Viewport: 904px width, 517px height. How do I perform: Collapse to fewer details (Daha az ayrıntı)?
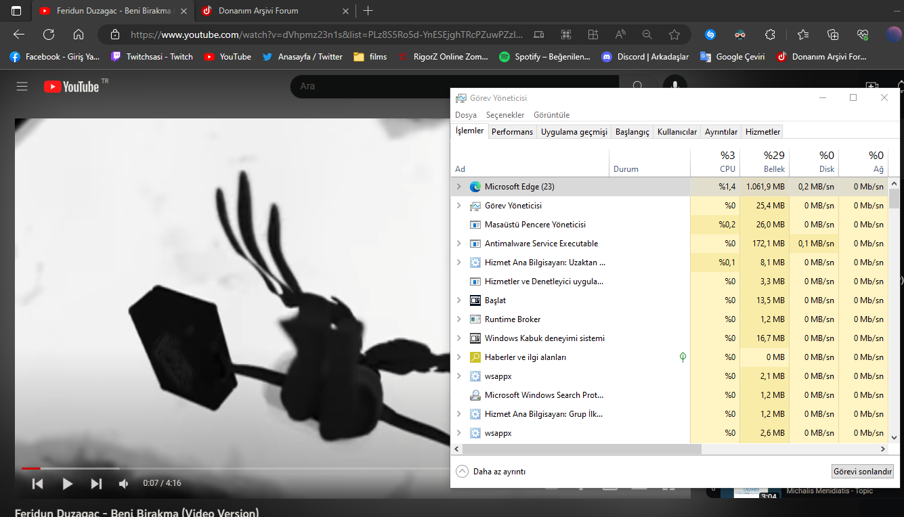(491, 472)
